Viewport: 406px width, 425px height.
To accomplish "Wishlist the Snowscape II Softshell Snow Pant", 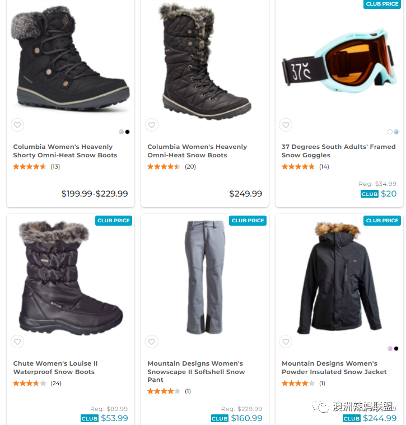I will (152, 342).
